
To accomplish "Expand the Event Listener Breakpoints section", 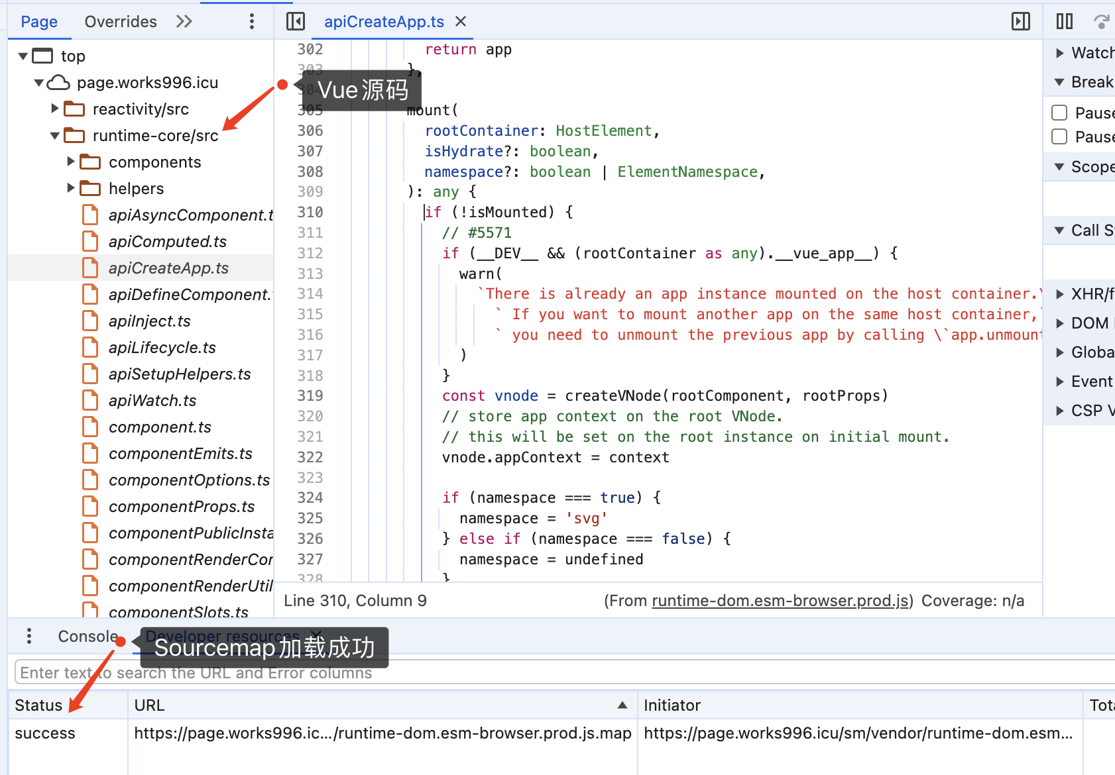I will 1059,381.
